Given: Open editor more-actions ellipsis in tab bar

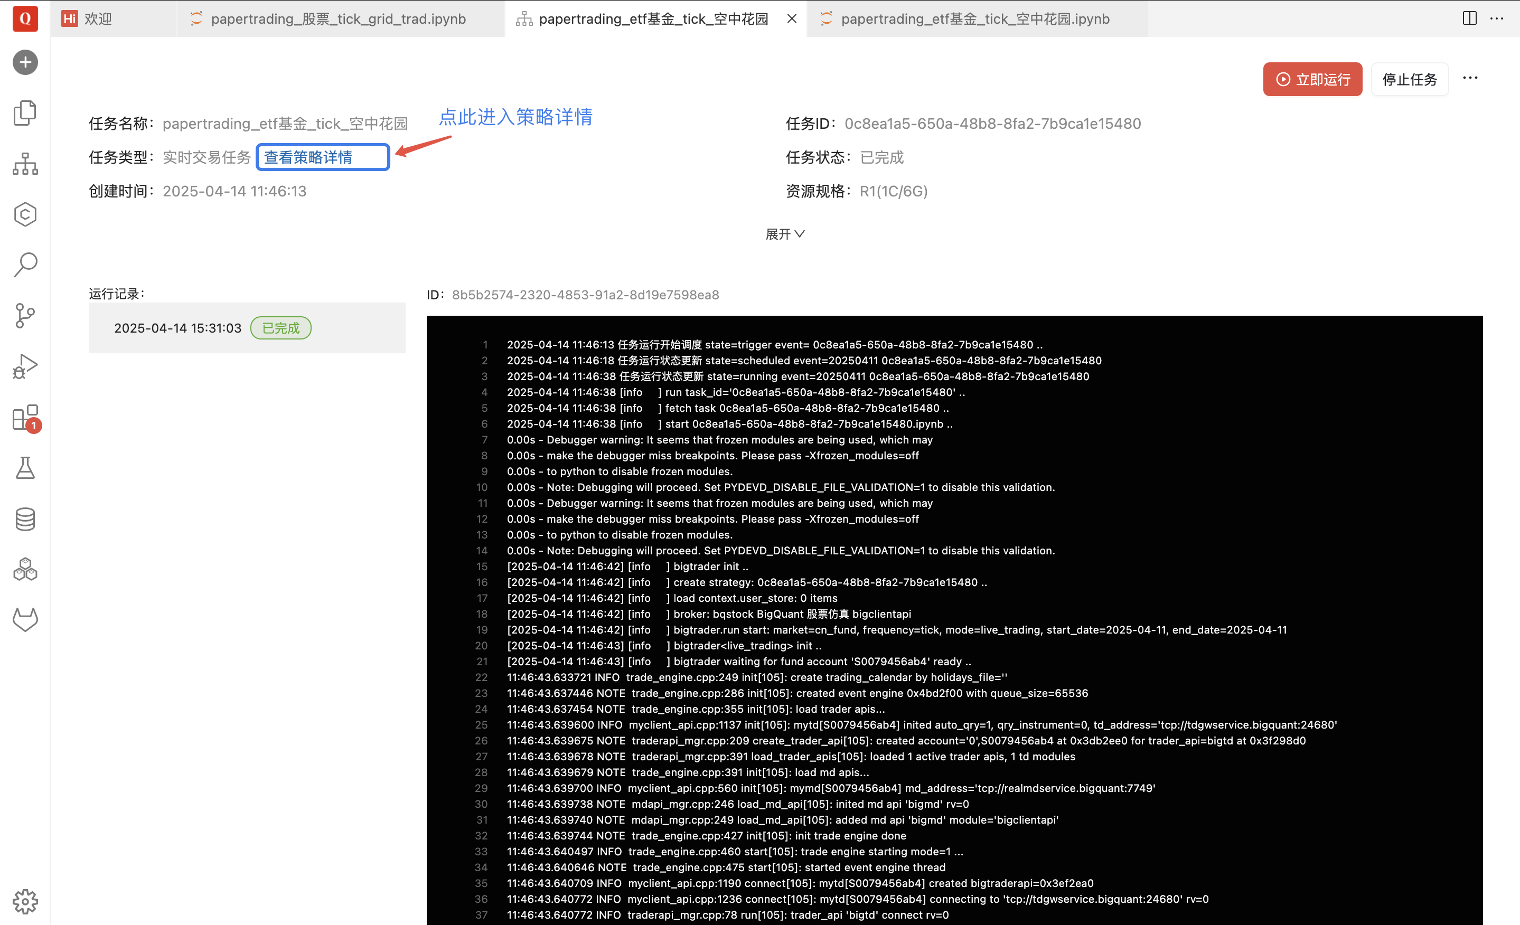Looking at the screenshot, I should point(1497,18).
